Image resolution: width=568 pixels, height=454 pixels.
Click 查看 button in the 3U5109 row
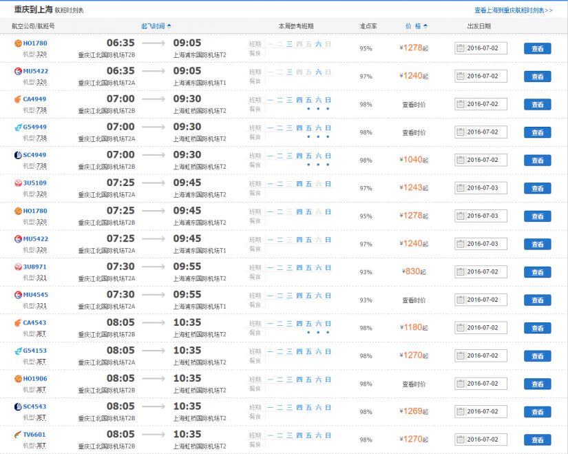[x=537, y=188]
